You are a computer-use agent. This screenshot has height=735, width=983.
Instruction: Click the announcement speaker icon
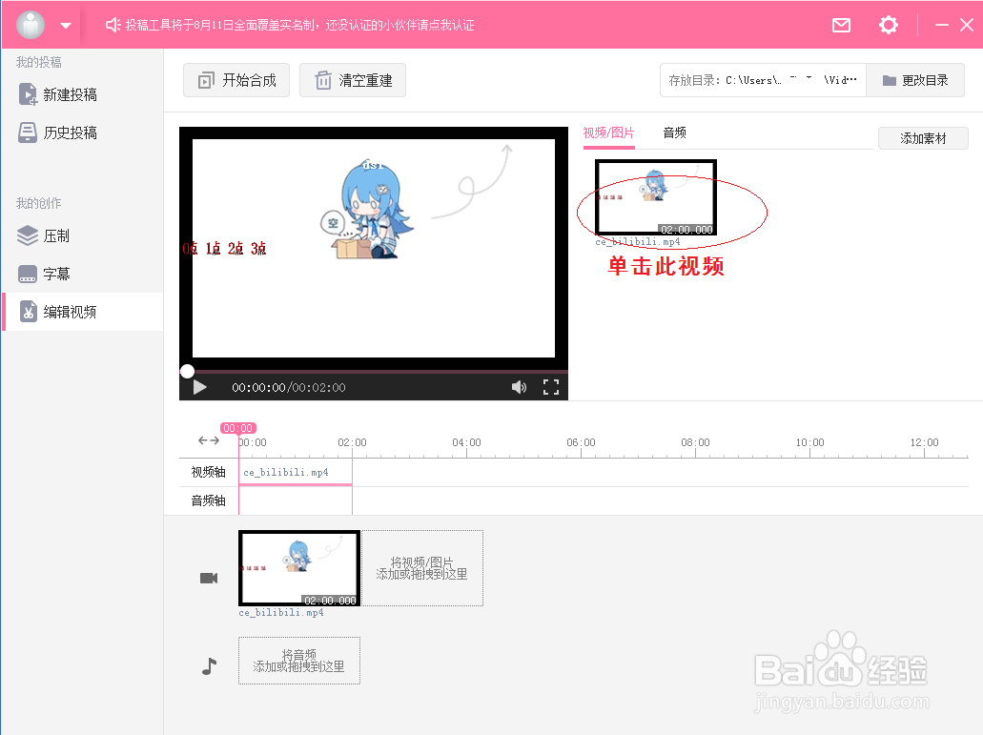113,25
